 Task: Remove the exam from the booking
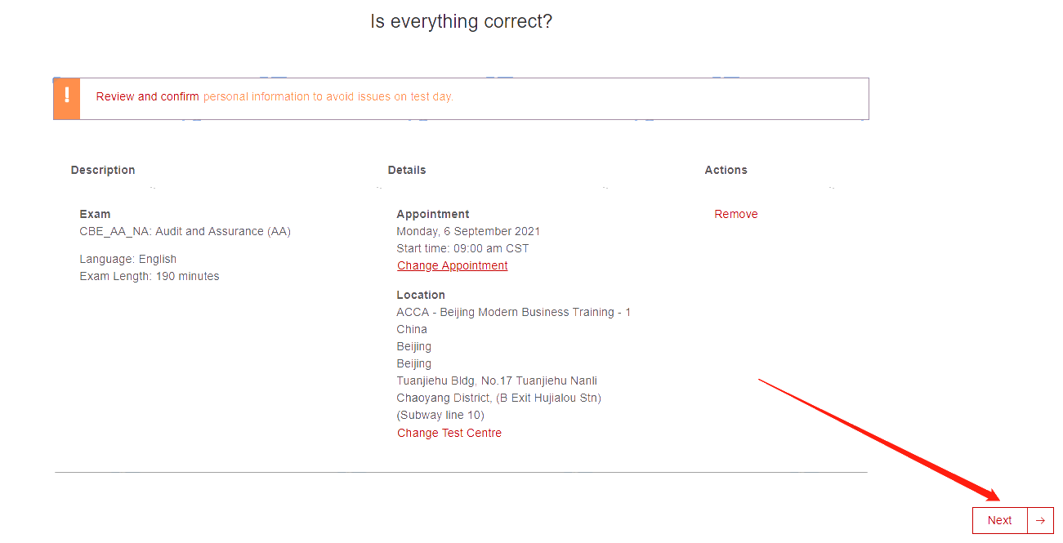[x=735, y=214]
